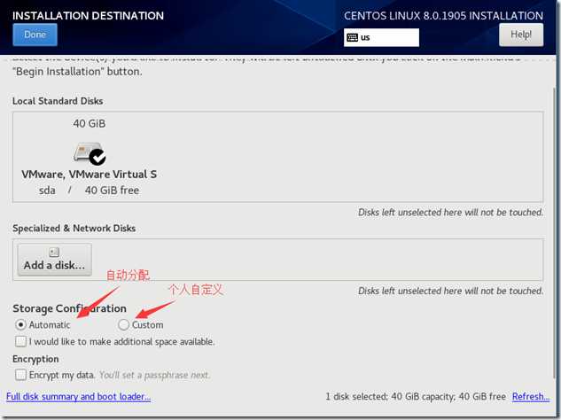Screen dimensions: 561x420
Task: Click the checkmark badge on sda disk
Action: point(97,158)
